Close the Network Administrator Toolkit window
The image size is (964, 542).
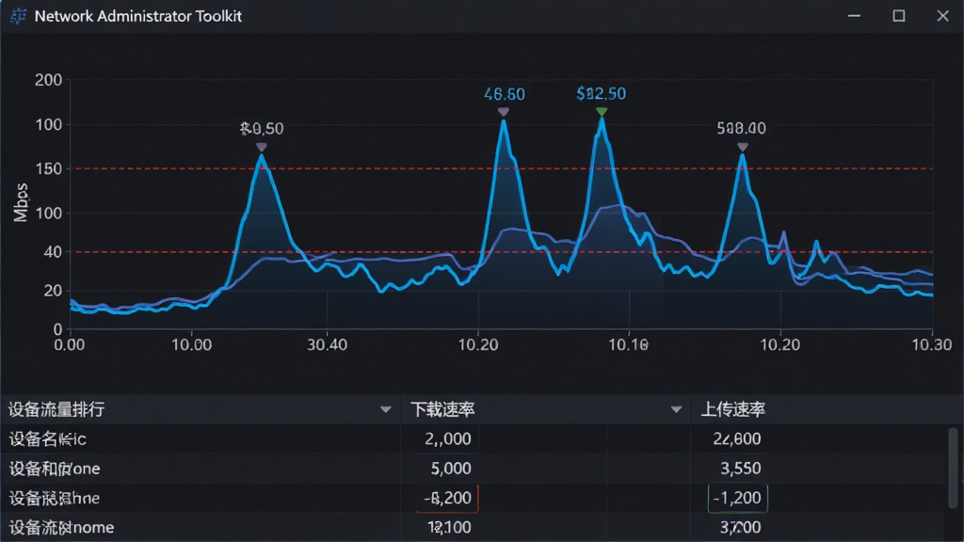[942, 16]
